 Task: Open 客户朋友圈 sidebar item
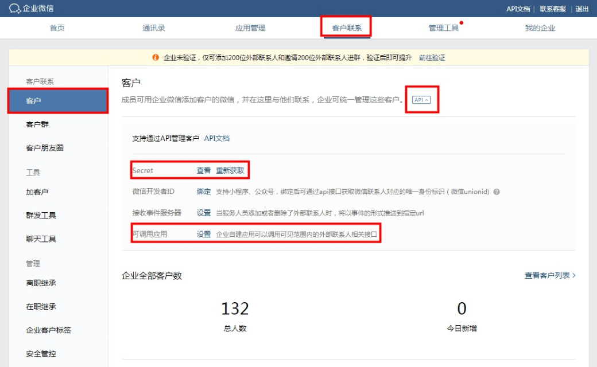click(x=45, y=148)
